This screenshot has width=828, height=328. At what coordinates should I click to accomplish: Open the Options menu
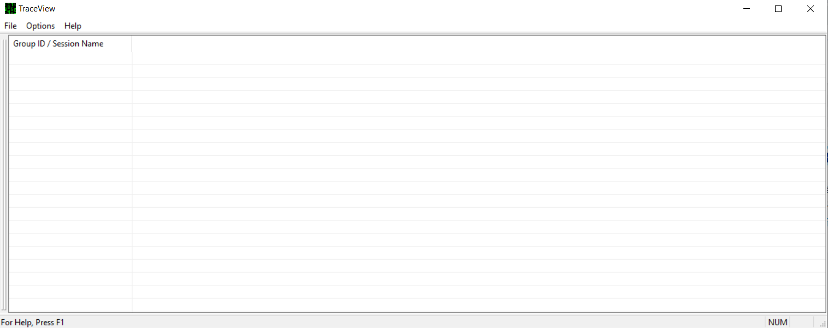tap(40, 26)
